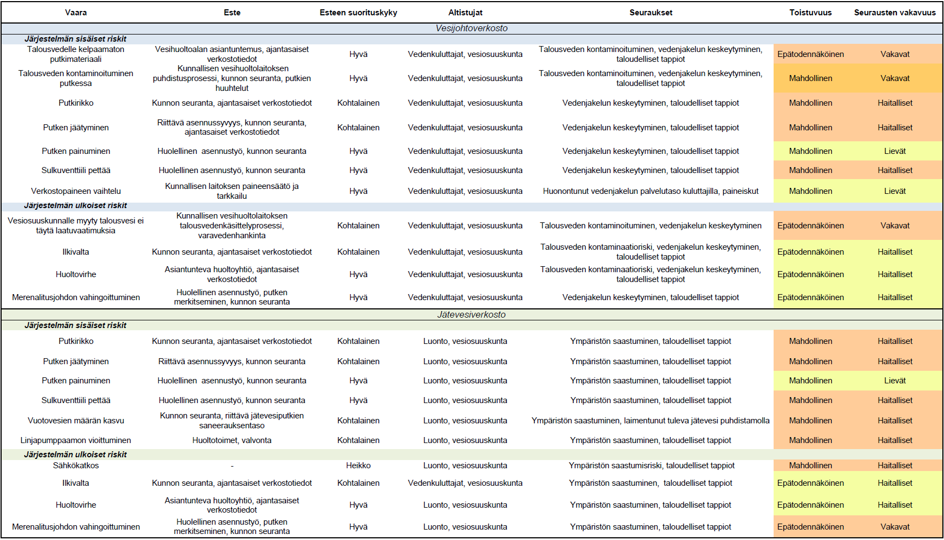
Task: Click 'Linjapumppaamon vioittuminen' hazard cell
Action: (76, 440)
